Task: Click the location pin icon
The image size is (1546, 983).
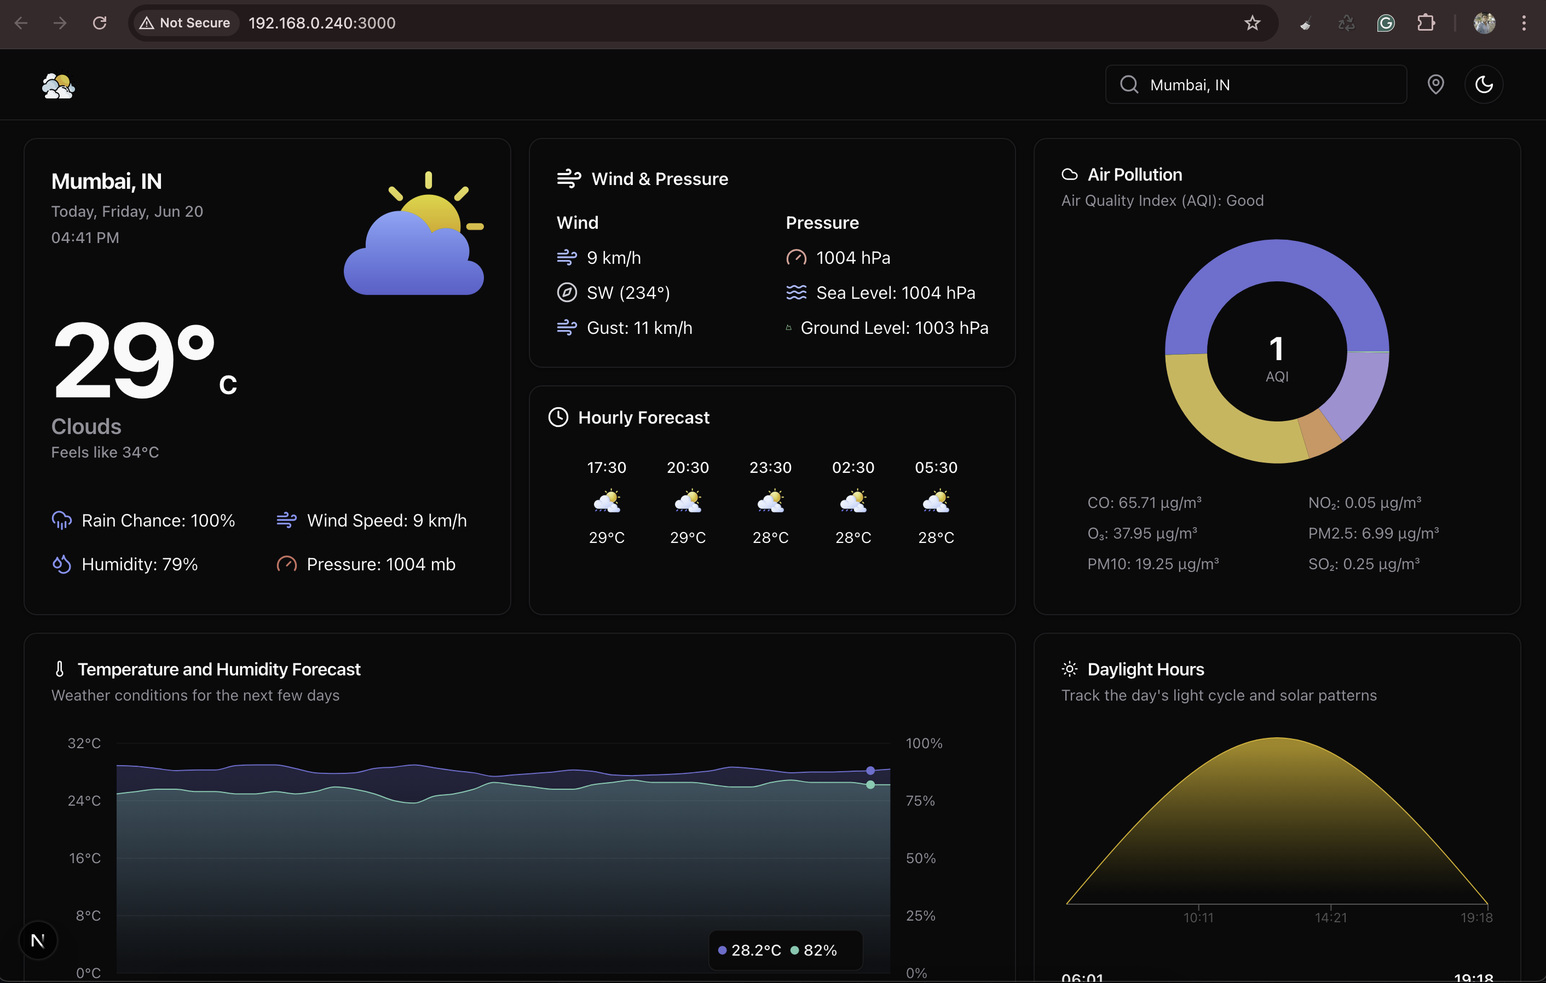Action: tap(1435, 84)
